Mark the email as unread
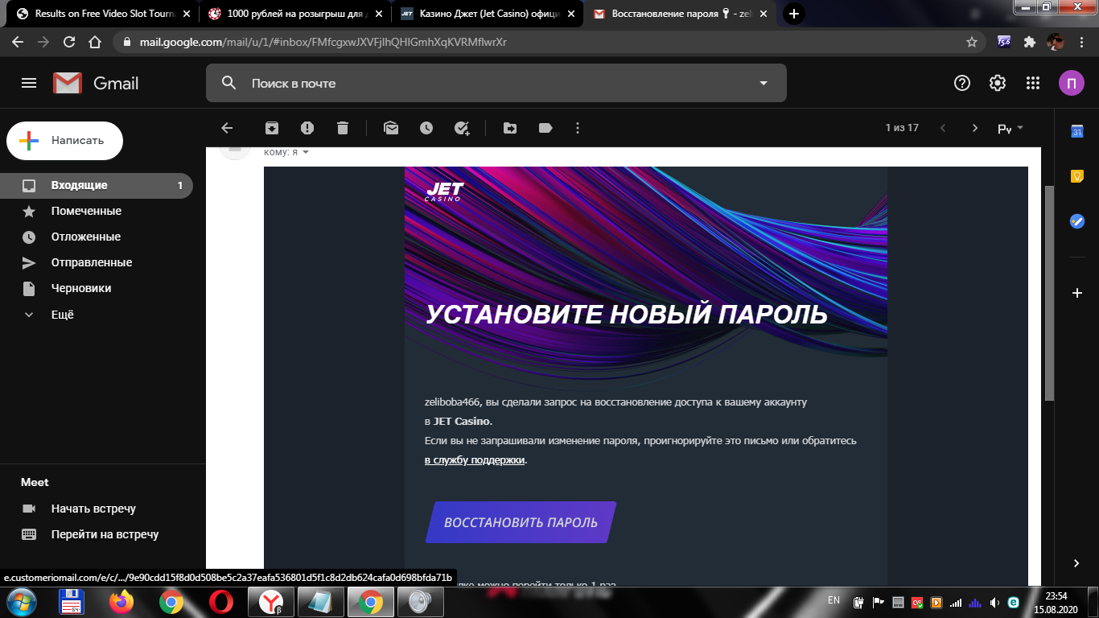The height and width of the screenshot is (618, 1099). 391,127
